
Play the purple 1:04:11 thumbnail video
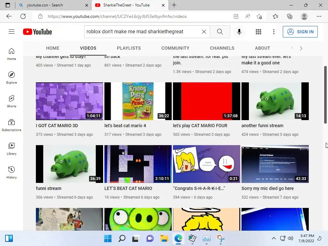pos(70,101)
